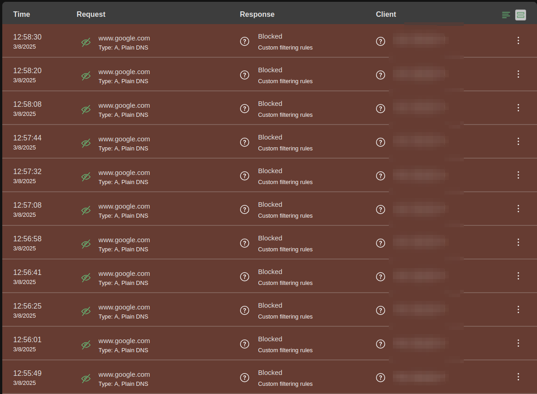Click the Client question mark on the 12:56:01 row
This screenshot has width=537, height=394.
381,344
